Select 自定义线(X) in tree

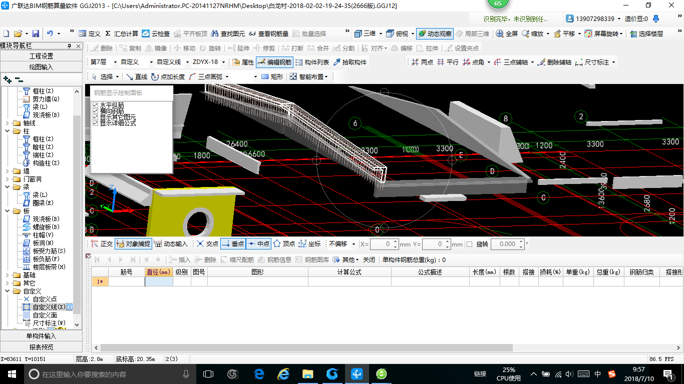click(49, 307)
